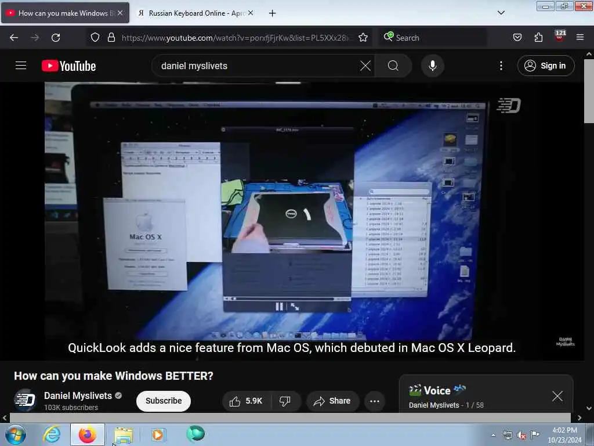Click the video title How can you make Windows BETTER?

(114, 376)
